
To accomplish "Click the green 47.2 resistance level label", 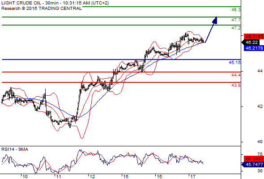I will tap(236, 28).
